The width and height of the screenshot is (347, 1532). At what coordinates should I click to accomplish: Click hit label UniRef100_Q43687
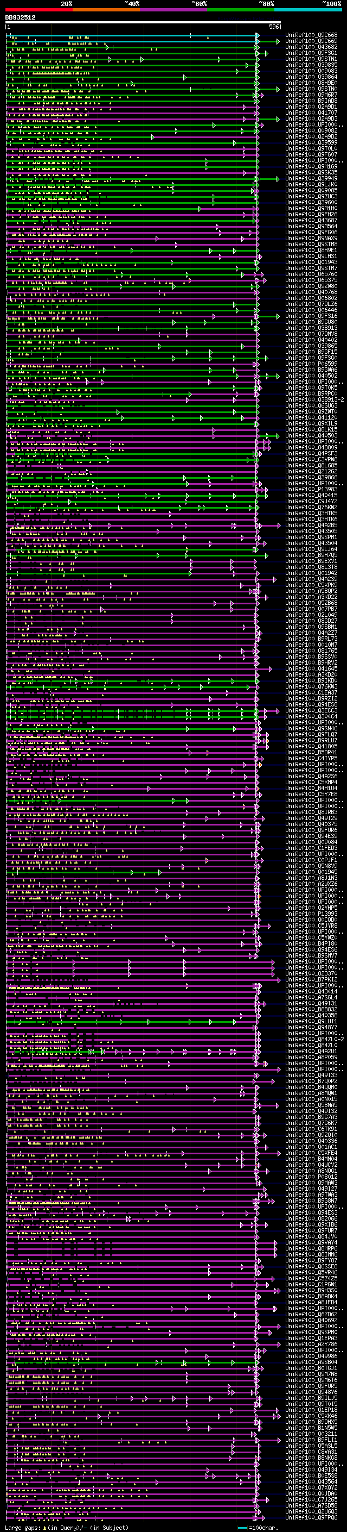click(x=311, y=220)
